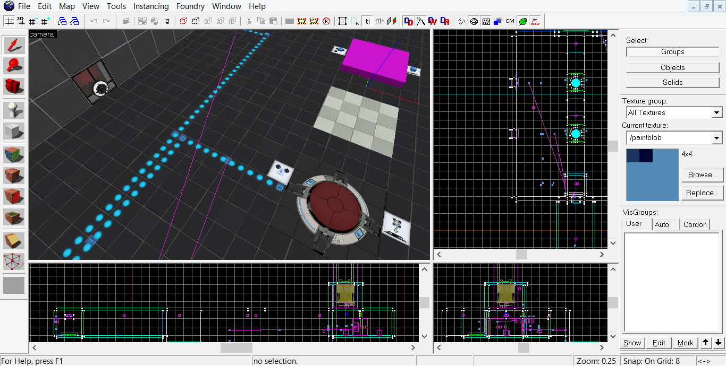Image resolution: width=726 pixels, height=366 pixels.
Task: Click the Cut scissors icon
Action: 248,21
